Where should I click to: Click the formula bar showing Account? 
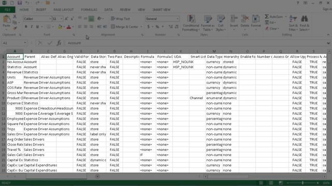(x=195, y=43)
